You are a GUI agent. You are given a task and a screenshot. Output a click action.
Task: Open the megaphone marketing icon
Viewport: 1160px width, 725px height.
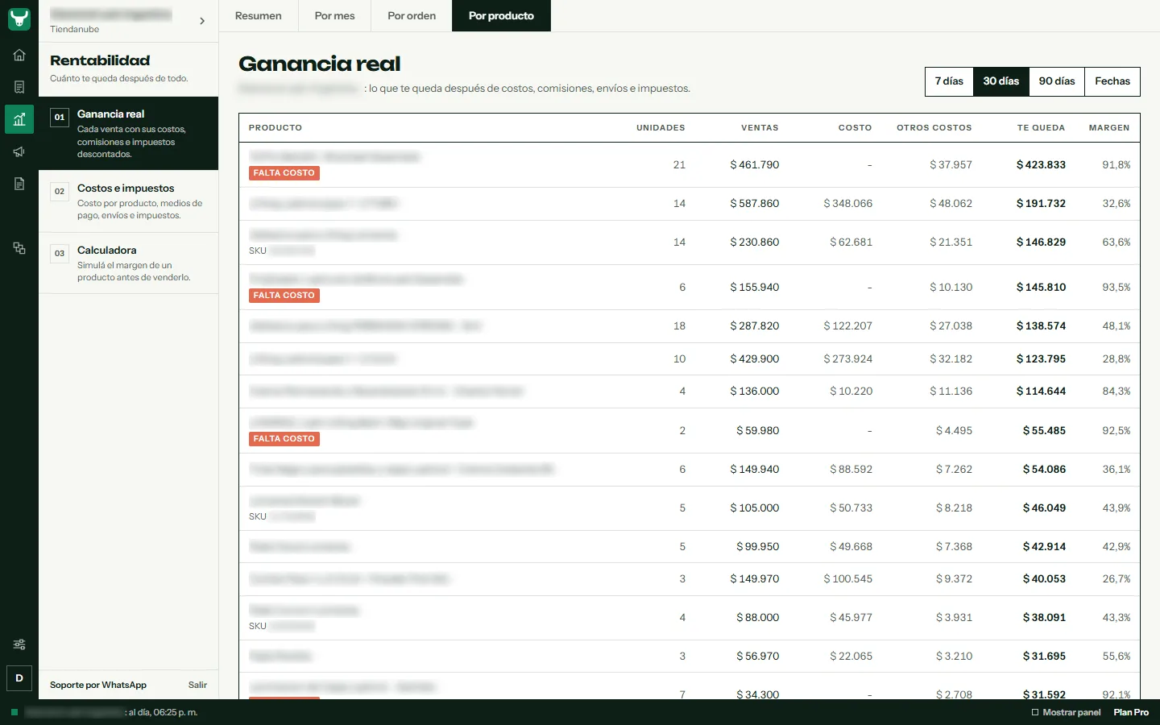(x=19, y=151)
